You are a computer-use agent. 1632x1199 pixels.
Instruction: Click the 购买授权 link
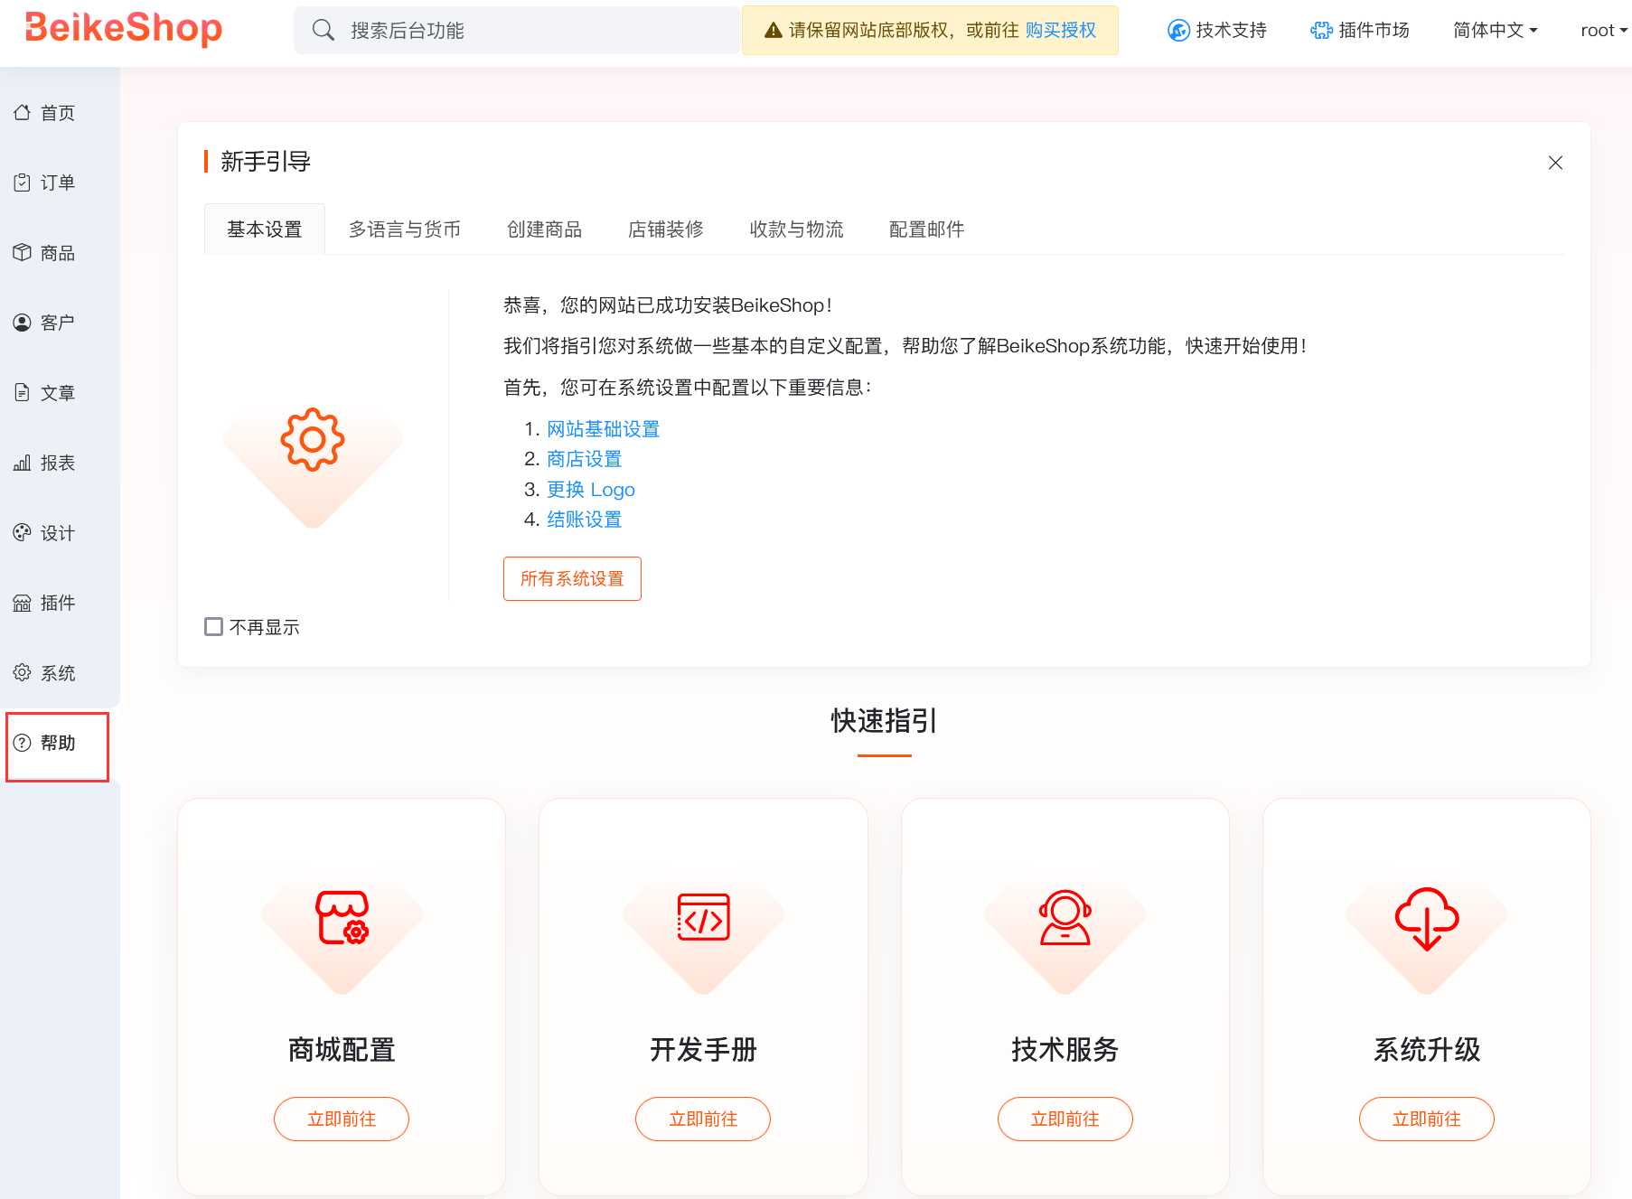tap(1060, 30)
